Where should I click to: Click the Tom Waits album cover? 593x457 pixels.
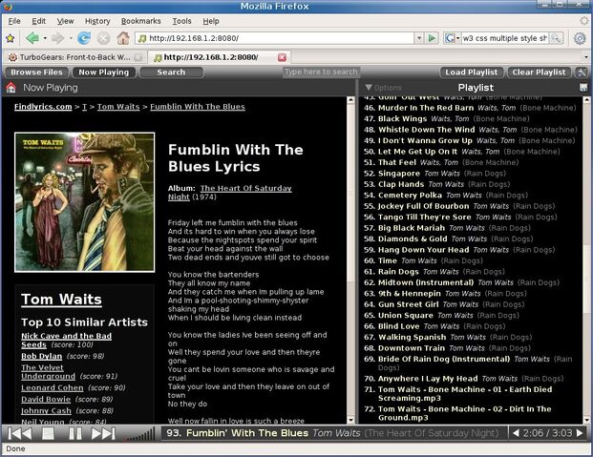(x=84, y=202)
